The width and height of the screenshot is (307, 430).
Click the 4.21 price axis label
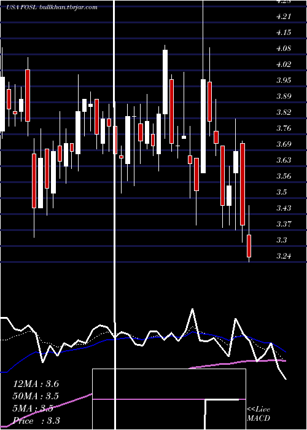pyautogui.click(x=284, y=17)
